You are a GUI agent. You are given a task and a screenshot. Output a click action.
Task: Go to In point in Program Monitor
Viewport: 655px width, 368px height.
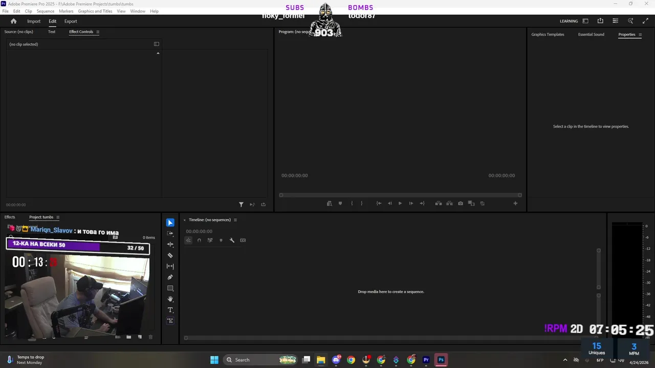pos(379,203)
